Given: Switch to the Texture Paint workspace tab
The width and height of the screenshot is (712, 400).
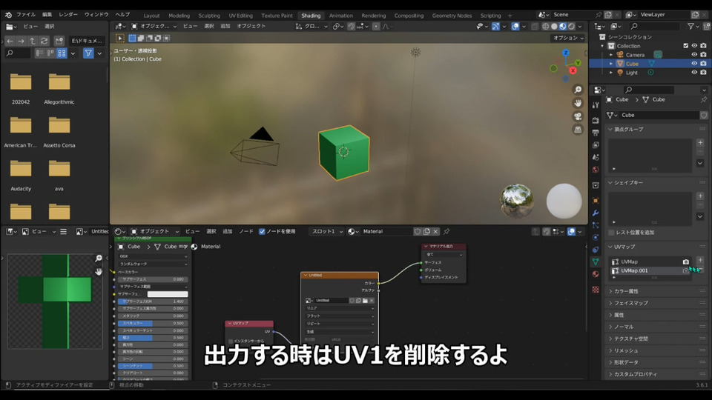Looking at the screenshot, I should [x=277, y=16].
